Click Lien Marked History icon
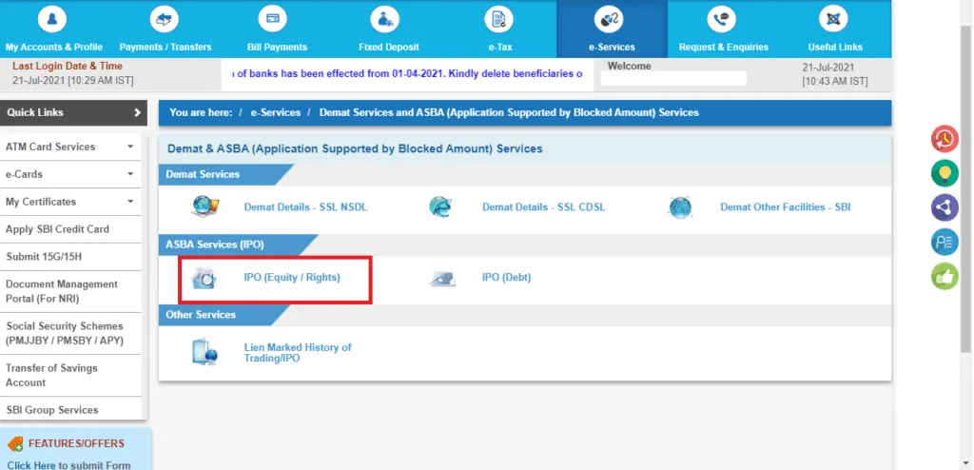The width and height of the screenshot is (974, 470). click(205, 352)
